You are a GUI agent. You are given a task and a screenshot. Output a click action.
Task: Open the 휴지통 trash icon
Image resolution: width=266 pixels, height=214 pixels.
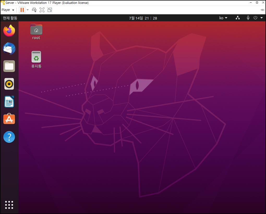pyautogui.click(x=36, y=60)
